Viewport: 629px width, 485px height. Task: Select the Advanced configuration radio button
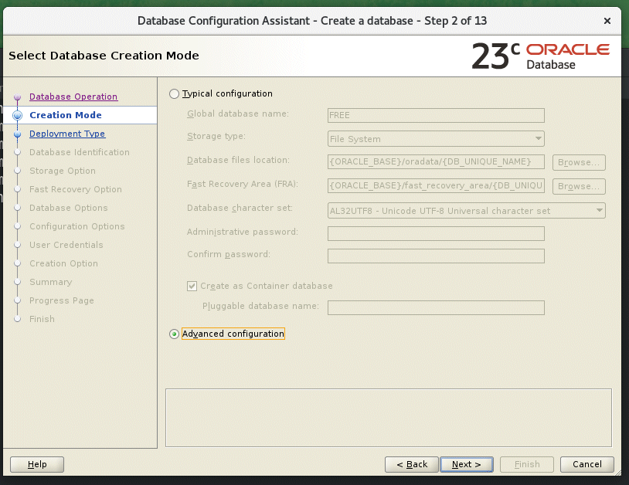174,334
